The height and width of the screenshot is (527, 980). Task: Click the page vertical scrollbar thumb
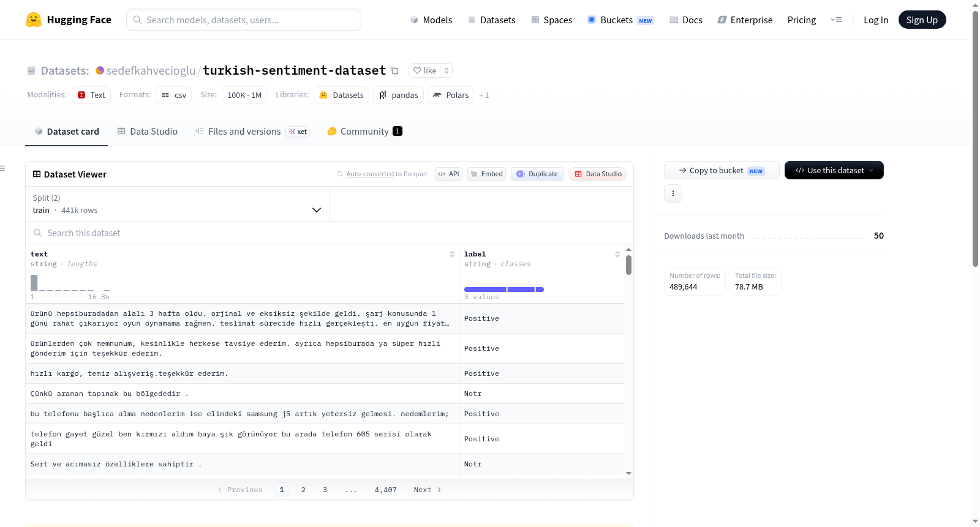pos(976,138)
